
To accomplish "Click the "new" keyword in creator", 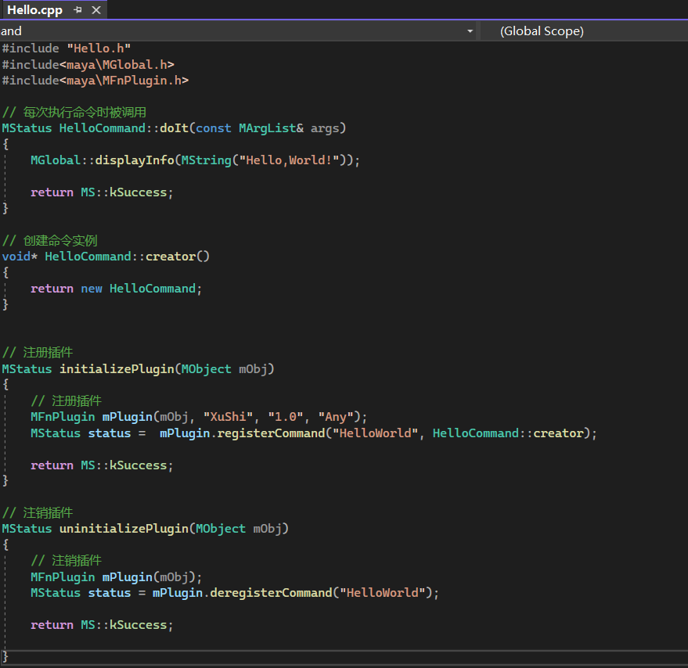I will click(x=92, y=289).
